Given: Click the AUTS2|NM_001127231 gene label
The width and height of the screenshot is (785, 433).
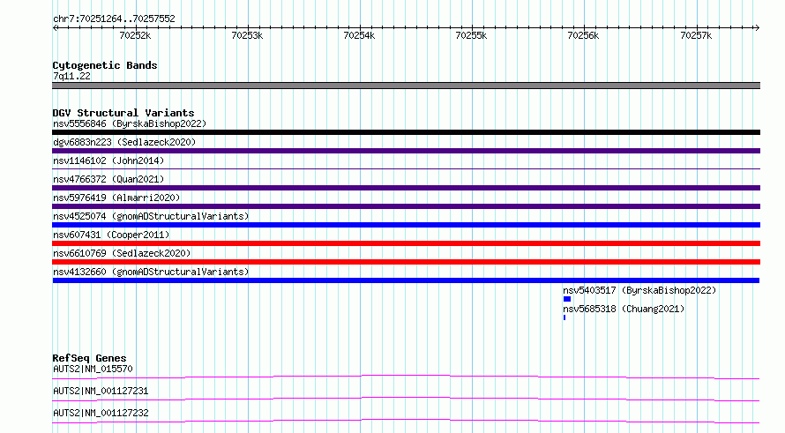Looking at the screenshot, I should click(101, 391).
